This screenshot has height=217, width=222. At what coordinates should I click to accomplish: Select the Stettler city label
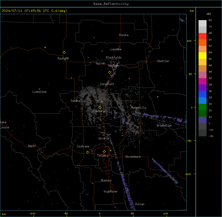(163, 61)
